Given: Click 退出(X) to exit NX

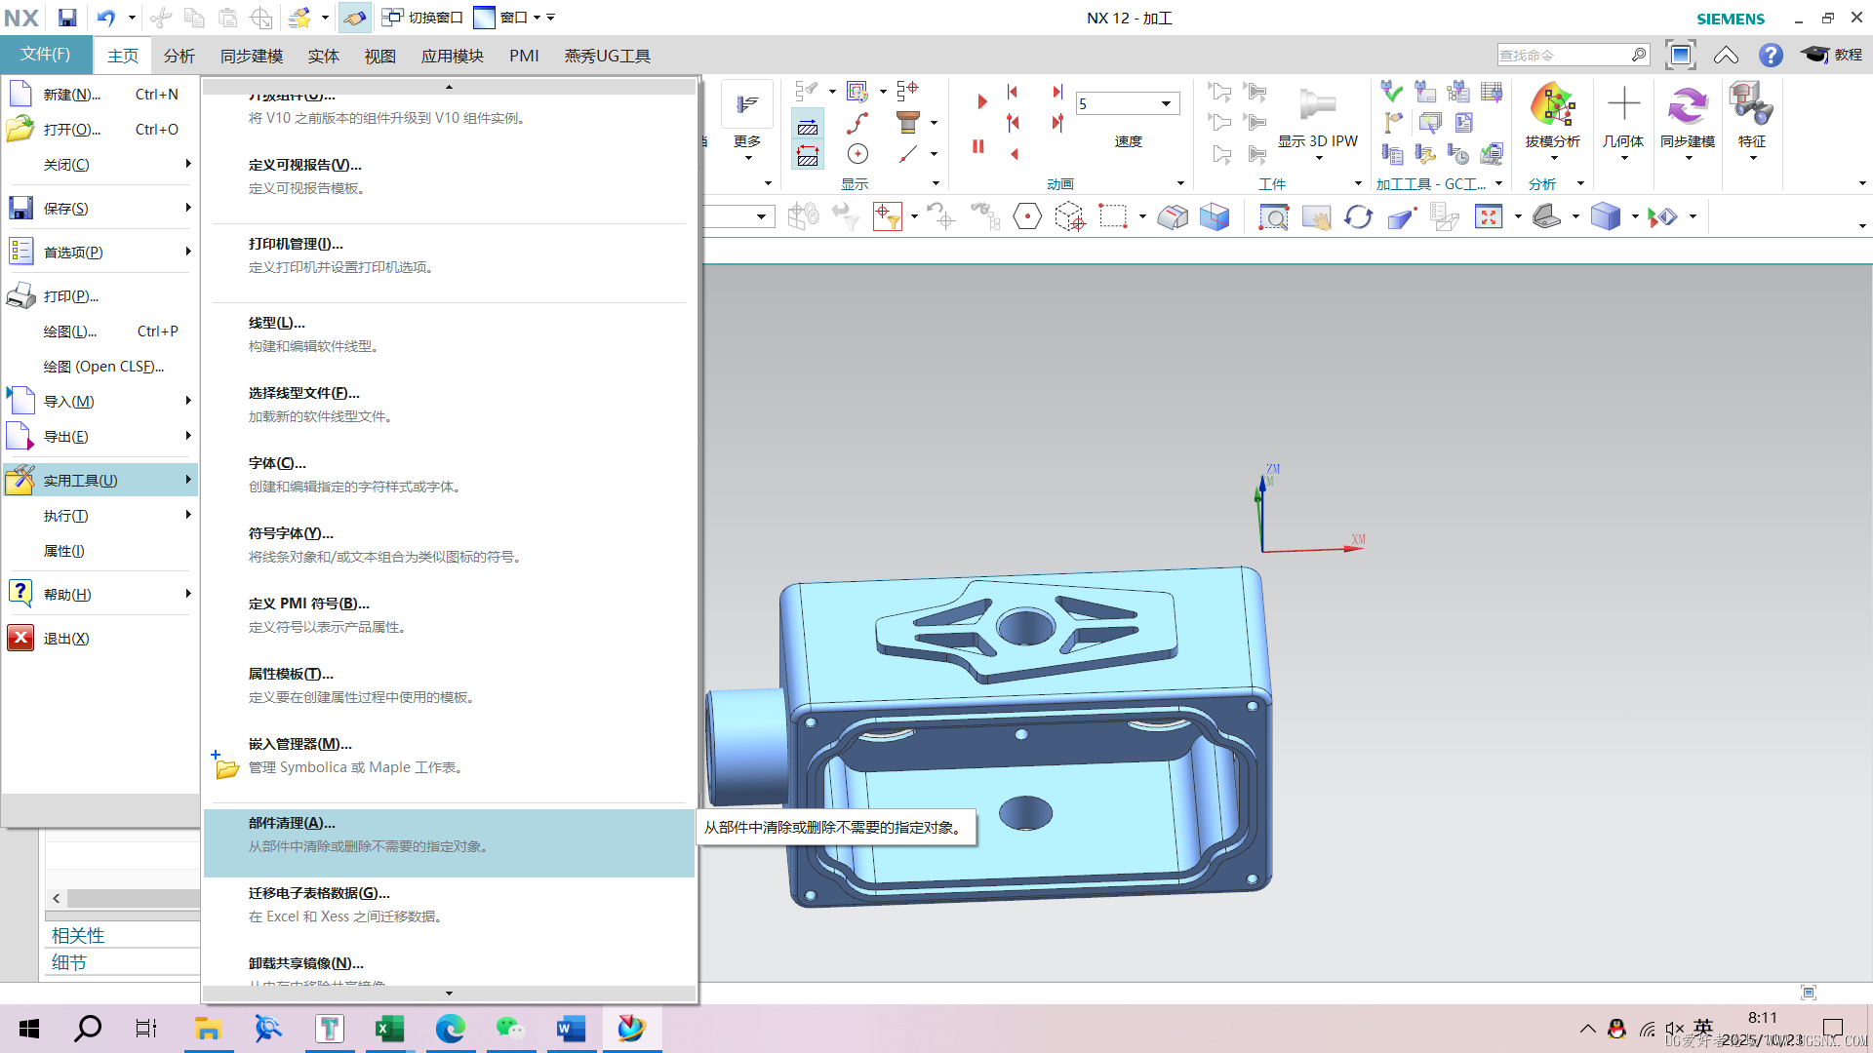Looking at the screenshot, I should pyautogui.click(x=66, y=639).
